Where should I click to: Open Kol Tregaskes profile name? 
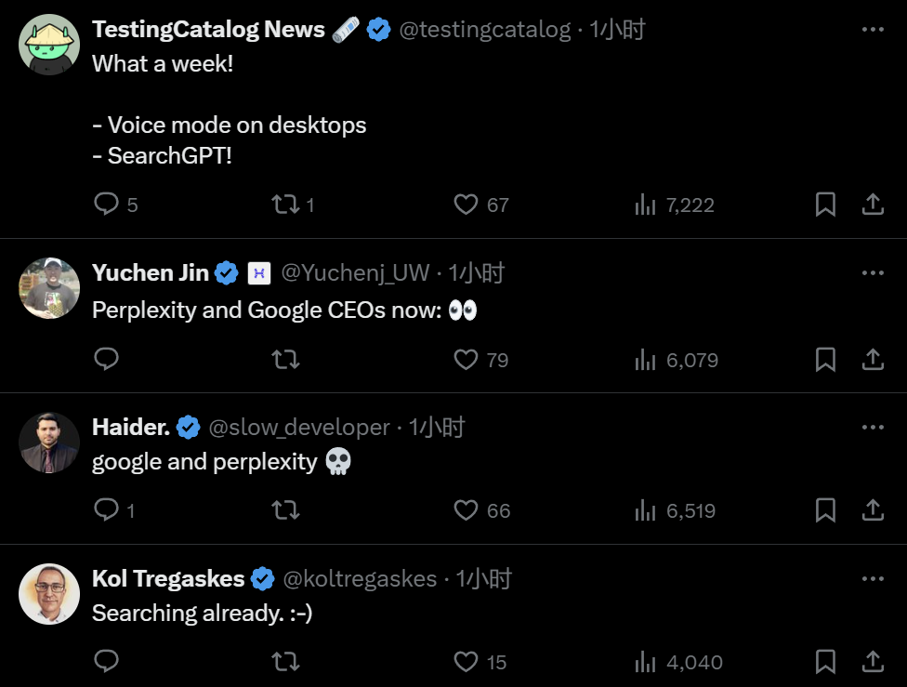[x=167, y=578]
